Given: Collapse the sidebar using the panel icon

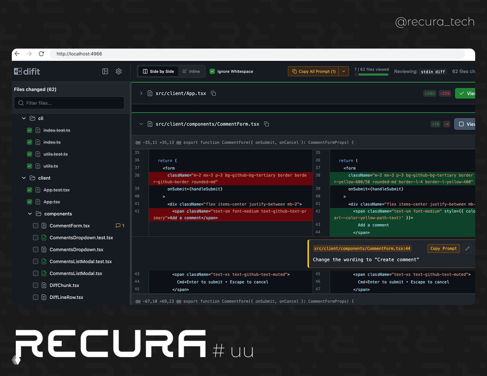Looking at the screenshot, I should pos(105,71).
